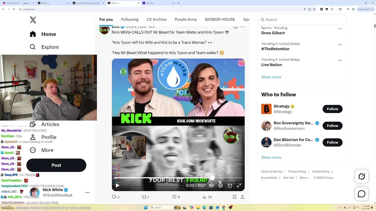This screenshot has width=376, height=211.
Task: Reload the page in browser
Action: point(14,9)
